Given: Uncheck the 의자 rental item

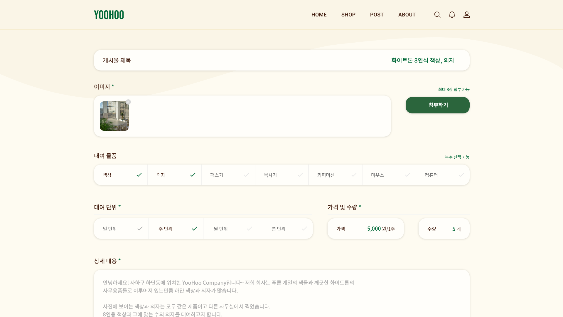Looking at the screenshot, I should pyautogui.click(x=174, y=175).
